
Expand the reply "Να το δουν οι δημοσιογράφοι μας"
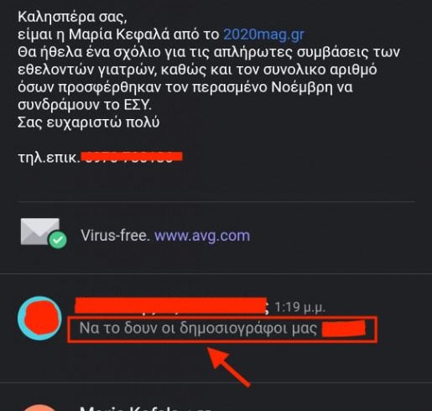(x=222, y=329)
